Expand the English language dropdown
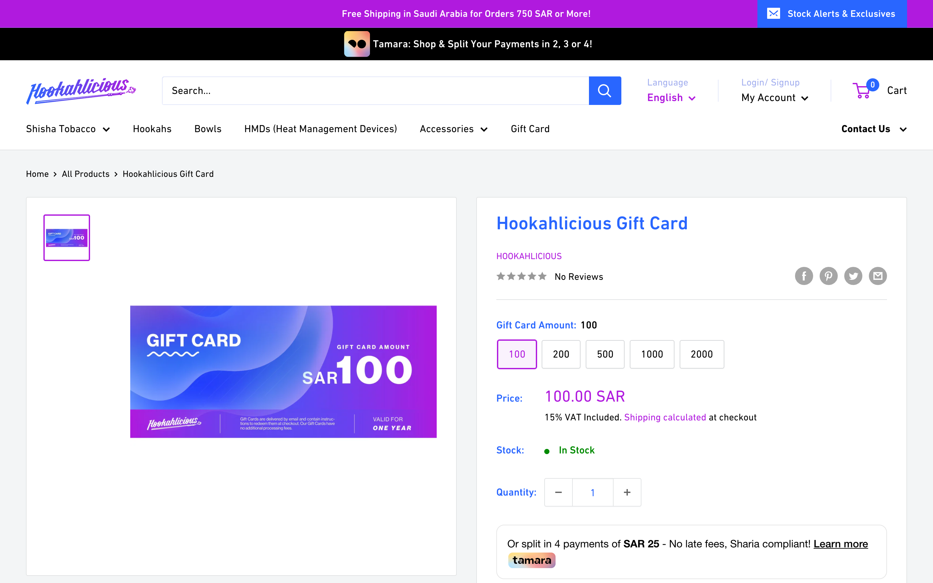The height and width of the screenshot is (583, 933). point(671,98)
